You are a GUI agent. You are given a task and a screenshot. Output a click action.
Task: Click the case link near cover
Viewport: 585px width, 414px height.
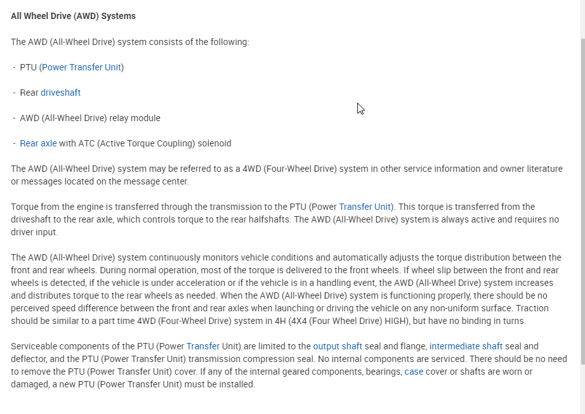tap(414, 372)
